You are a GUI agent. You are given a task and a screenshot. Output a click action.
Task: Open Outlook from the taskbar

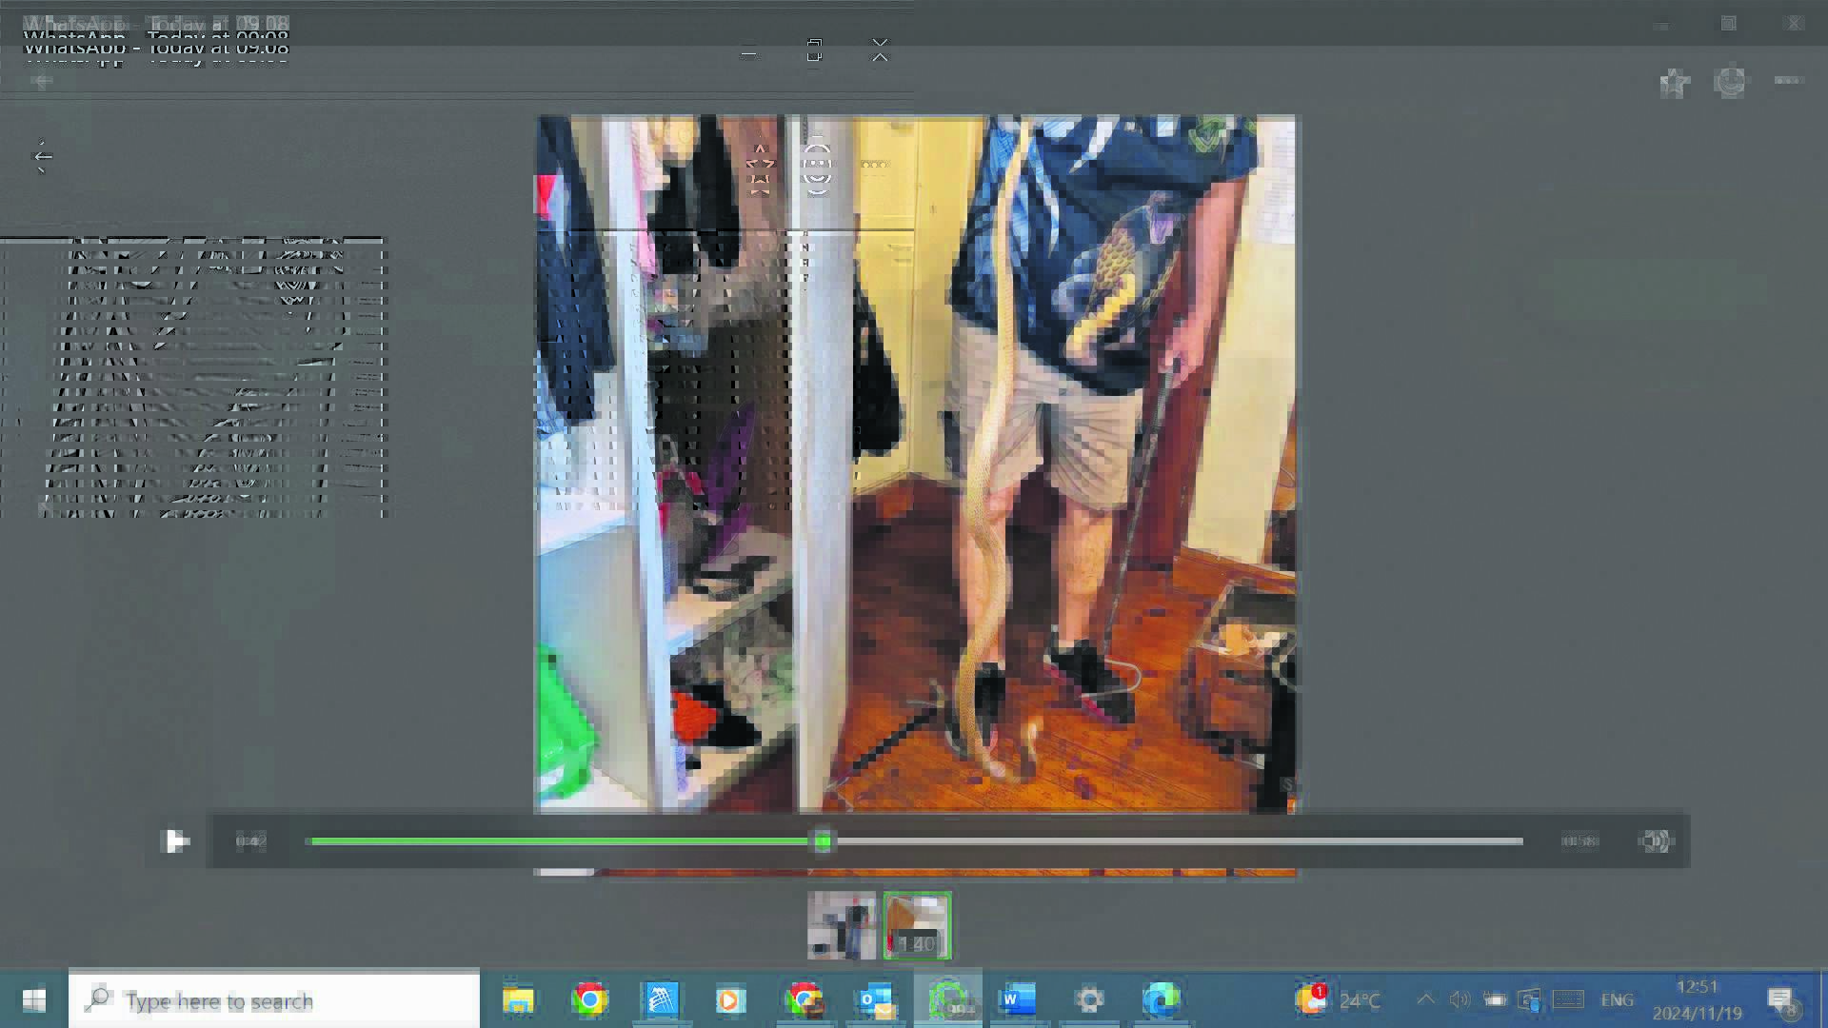[875, 1000]
